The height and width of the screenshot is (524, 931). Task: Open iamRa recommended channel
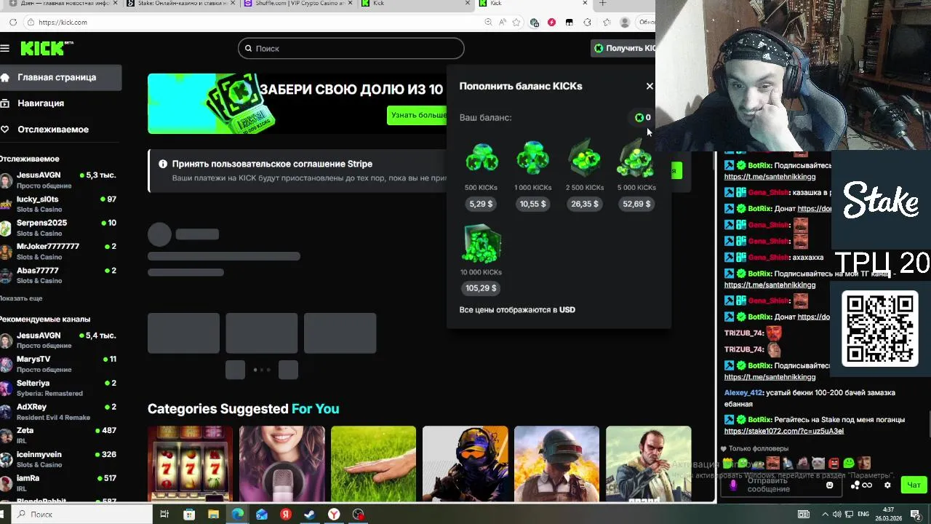pyautogui.click(x=58, y=483)
